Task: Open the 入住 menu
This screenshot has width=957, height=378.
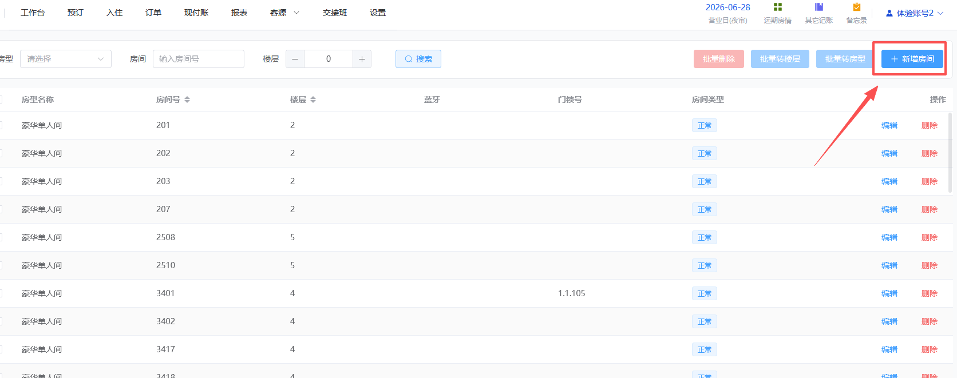Action: (114, 13)
